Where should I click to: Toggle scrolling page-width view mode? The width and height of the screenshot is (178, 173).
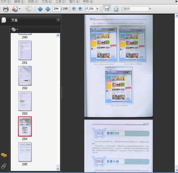(107, 9)
